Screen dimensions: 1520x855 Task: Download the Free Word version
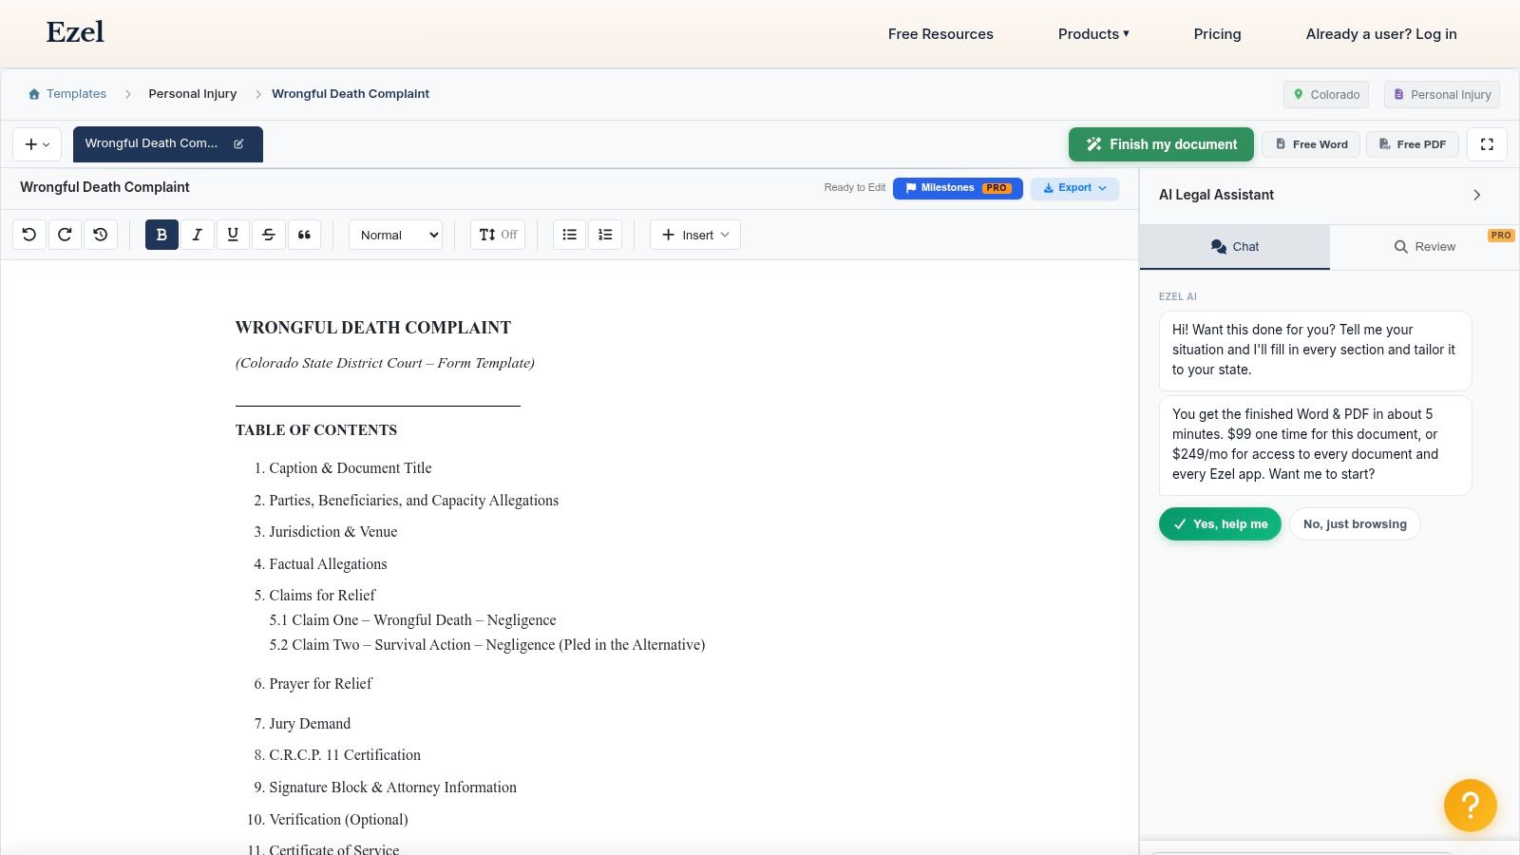1311,144
